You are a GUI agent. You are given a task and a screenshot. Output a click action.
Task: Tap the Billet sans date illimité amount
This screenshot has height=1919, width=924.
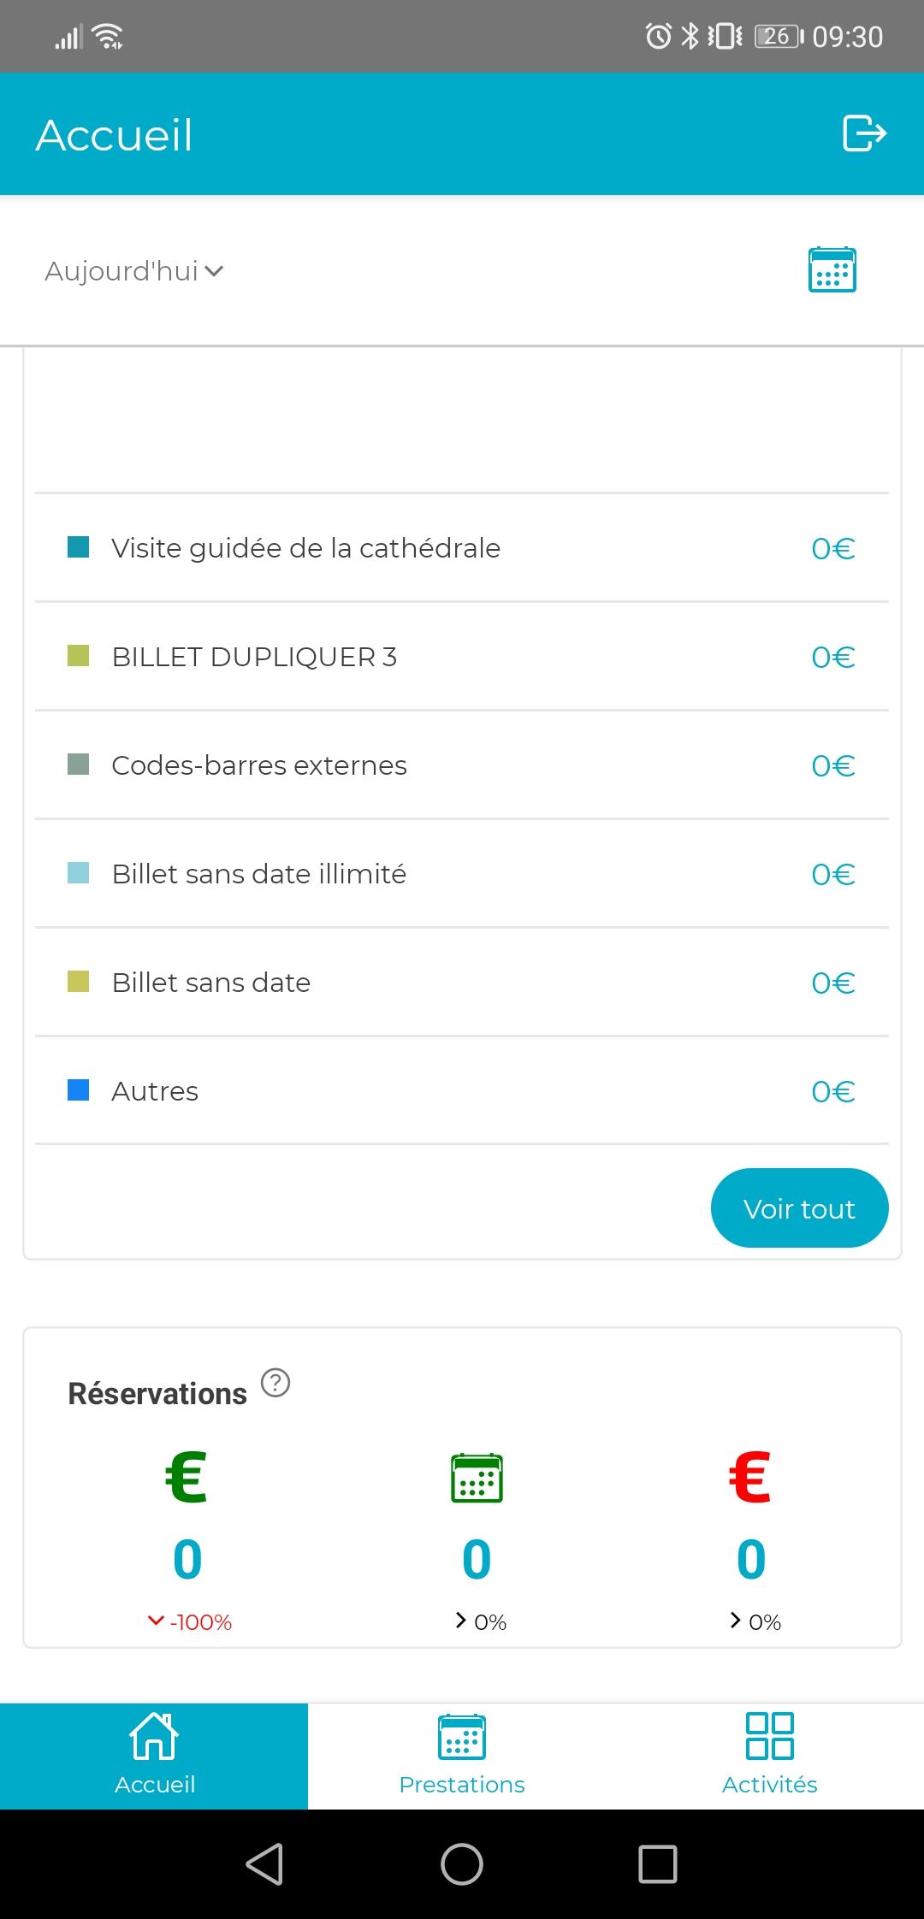(x=832, y=874)
